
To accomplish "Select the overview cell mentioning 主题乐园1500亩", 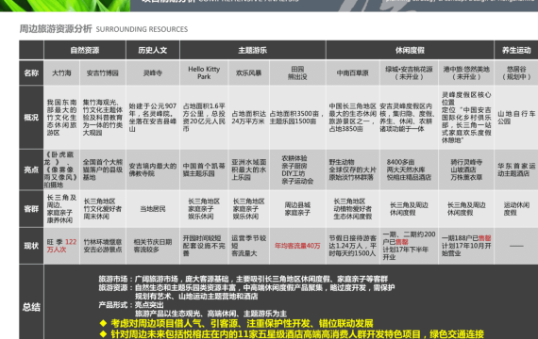I will pos(297,117).
